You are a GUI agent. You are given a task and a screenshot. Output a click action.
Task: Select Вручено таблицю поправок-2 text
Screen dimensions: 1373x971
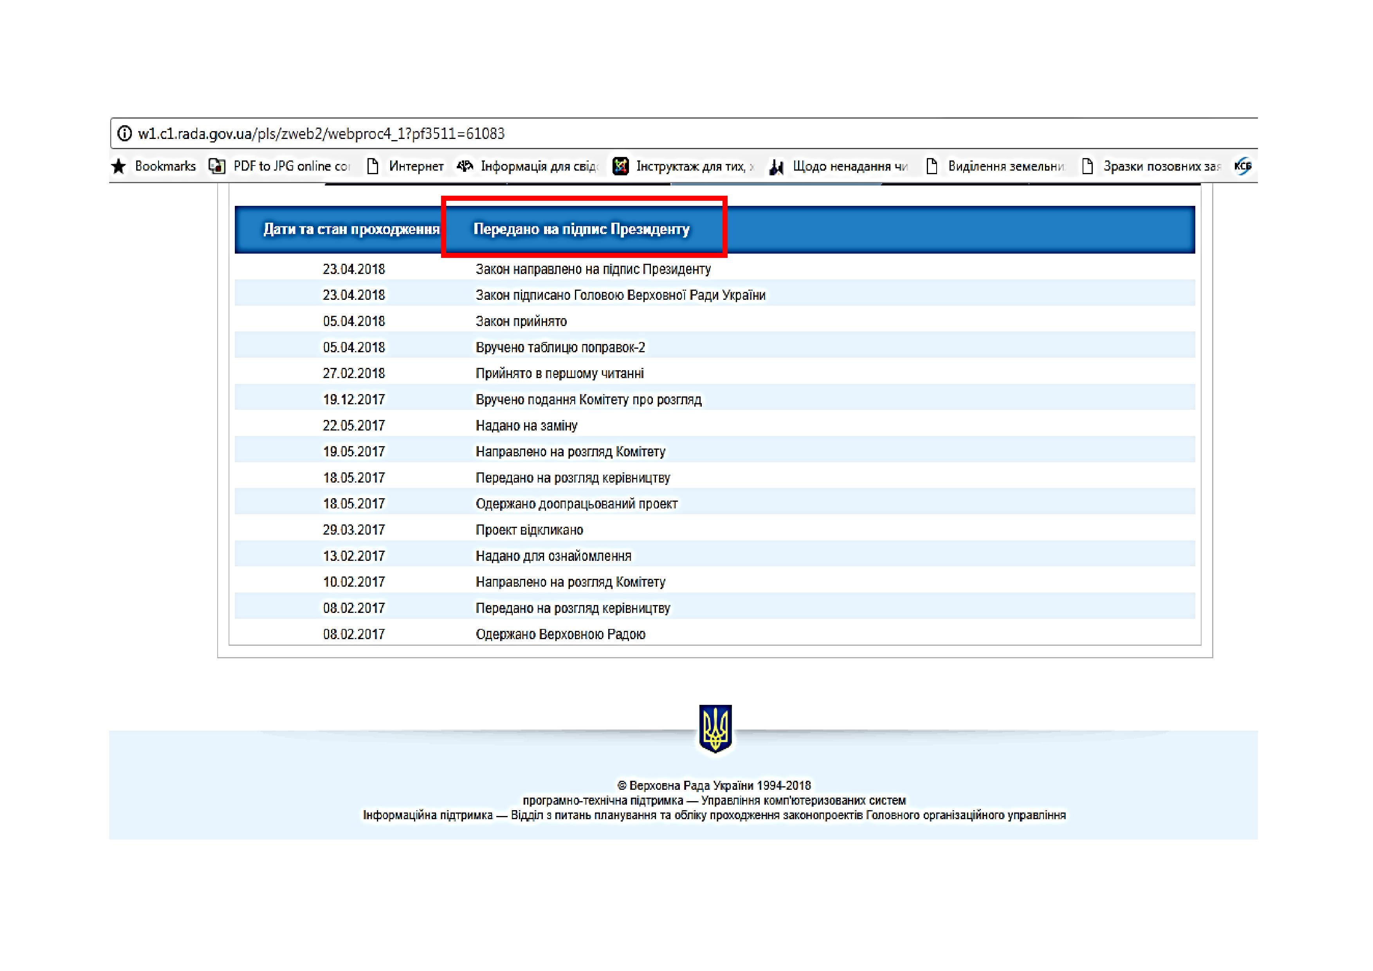tap(560, 348)
